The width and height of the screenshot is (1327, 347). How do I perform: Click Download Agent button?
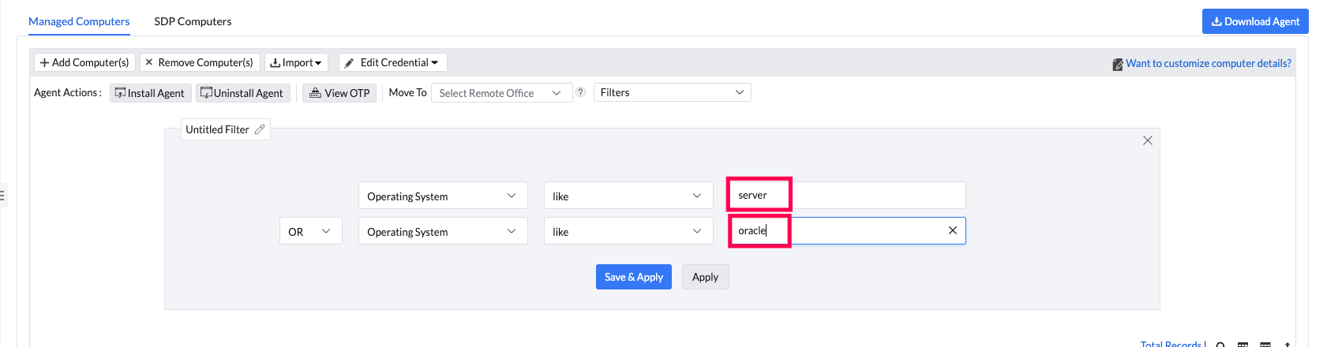coord(1254,21)
